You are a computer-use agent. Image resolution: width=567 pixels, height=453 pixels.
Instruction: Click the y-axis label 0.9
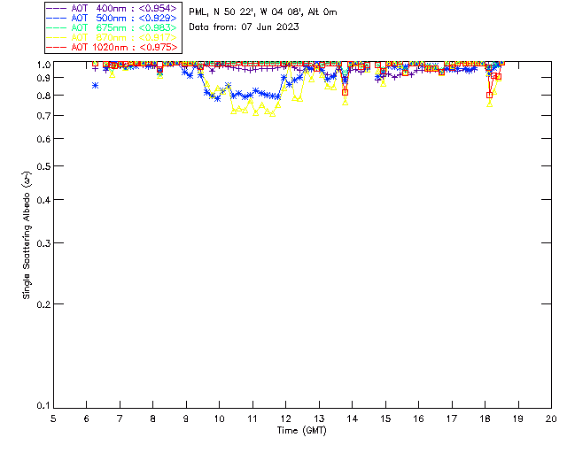(43, 78)
